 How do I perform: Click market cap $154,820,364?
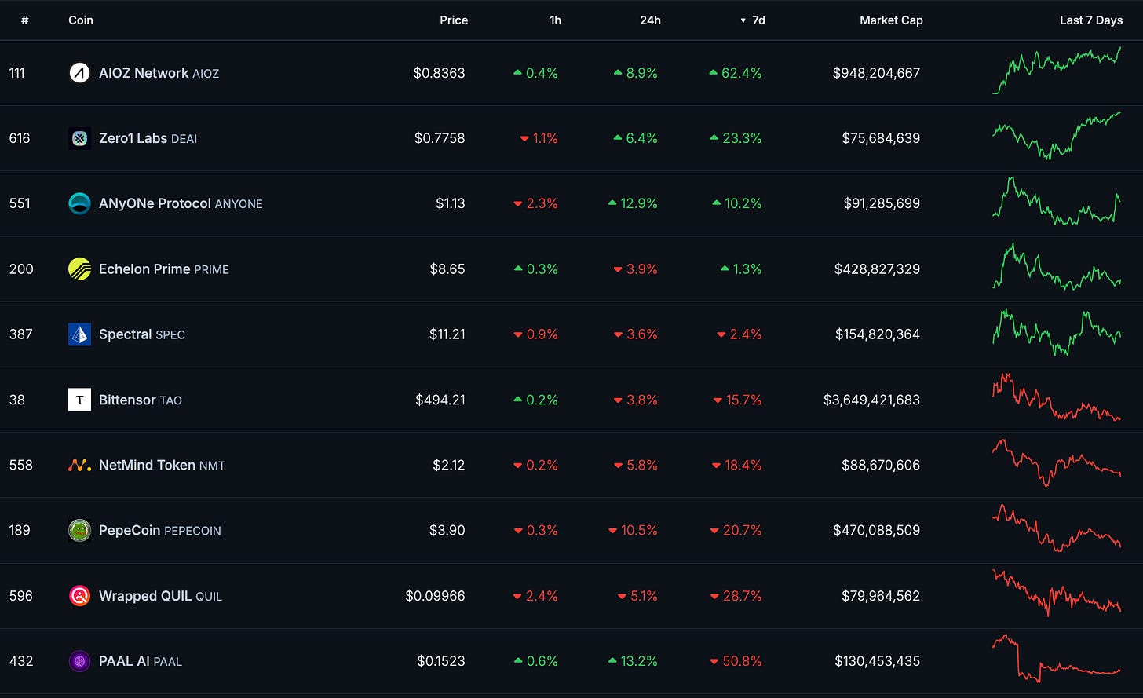click(878, 334)
